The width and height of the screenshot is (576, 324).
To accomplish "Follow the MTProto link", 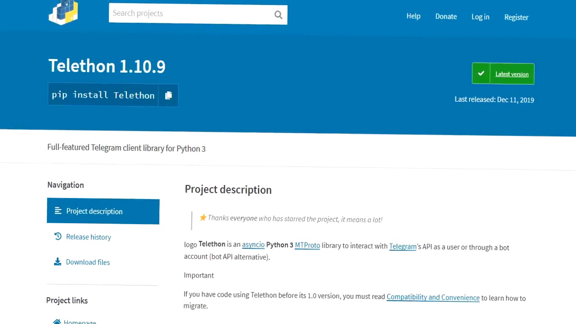I will 307,245.
